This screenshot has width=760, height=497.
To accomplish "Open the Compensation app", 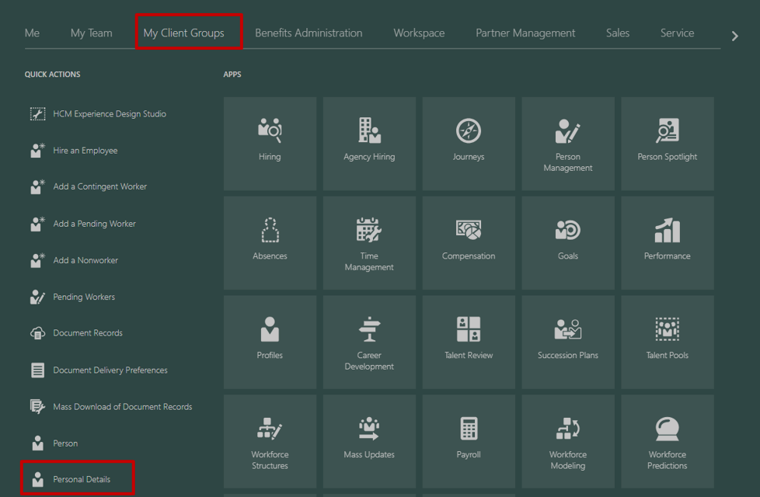I will 468,242.
